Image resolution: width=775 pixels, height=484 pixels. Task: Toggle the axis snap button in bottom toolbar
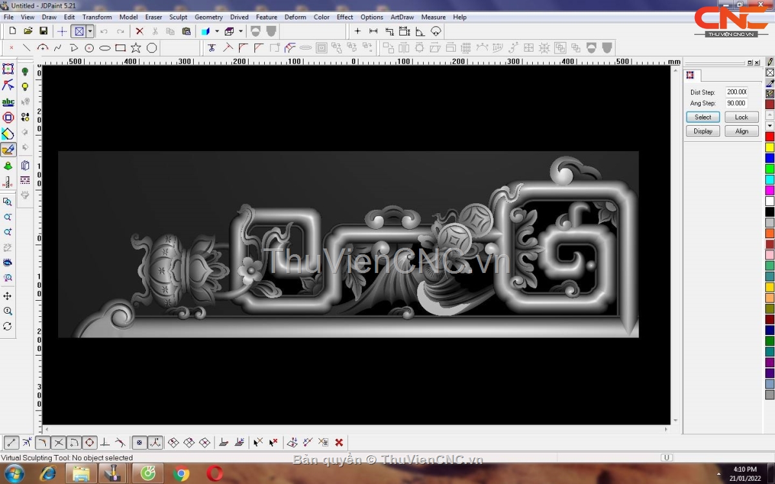tap(155, 443)
